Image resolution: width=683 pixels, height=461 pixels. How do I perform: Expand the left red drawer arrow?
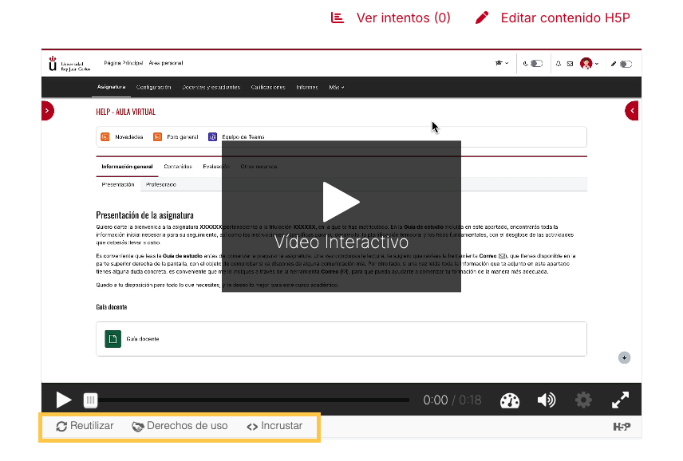point(48,111)
